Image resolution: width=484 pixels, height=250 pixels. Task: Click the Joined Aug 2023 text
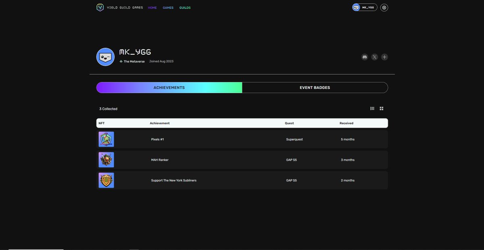pyautogui.click(x=161, y=61)
